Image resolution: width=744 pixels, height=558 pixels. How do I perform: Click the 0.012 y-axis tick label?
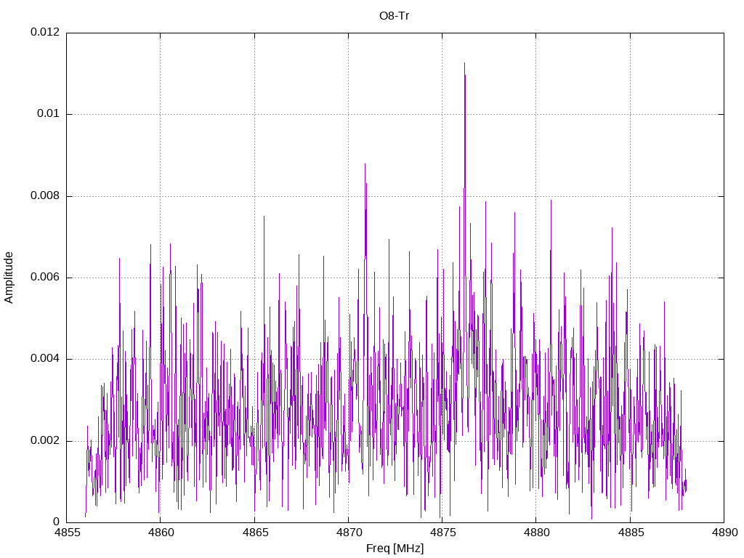click(45, 32)
